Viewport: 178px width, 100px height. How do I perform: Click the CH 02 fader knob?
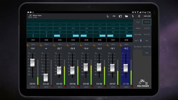(46, 78)
